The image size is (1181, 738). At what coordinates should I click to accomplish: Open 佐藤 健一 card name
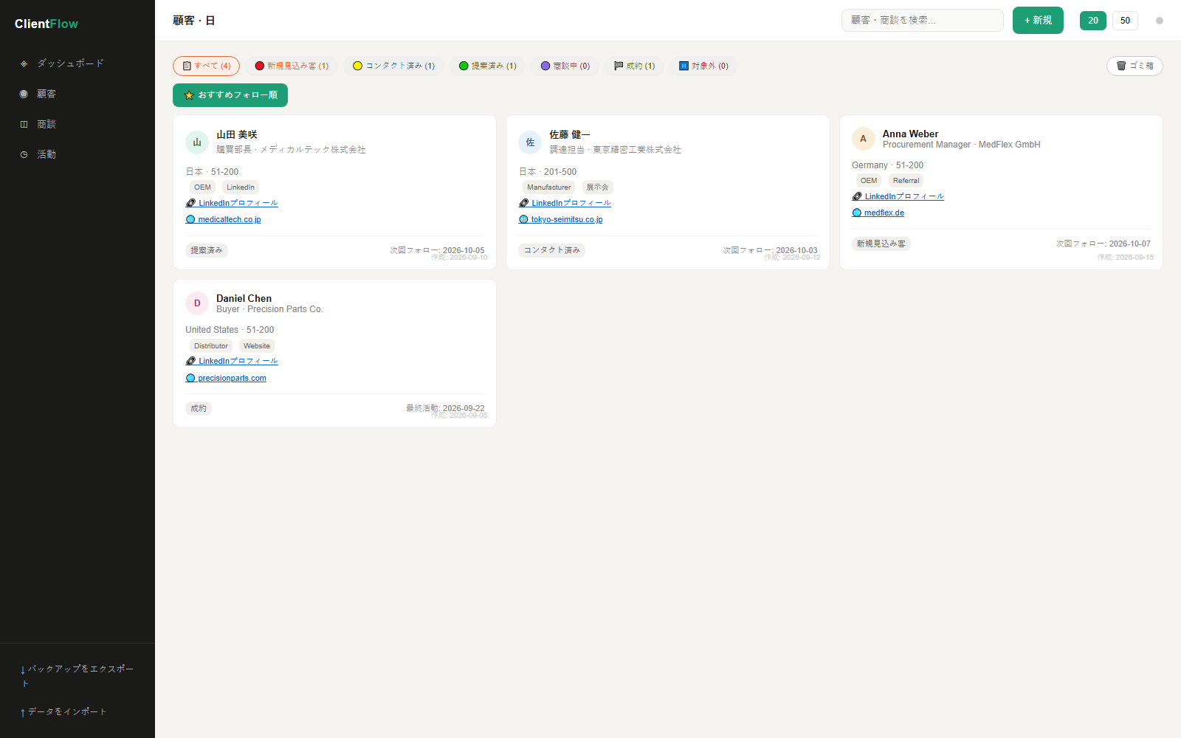570,134
